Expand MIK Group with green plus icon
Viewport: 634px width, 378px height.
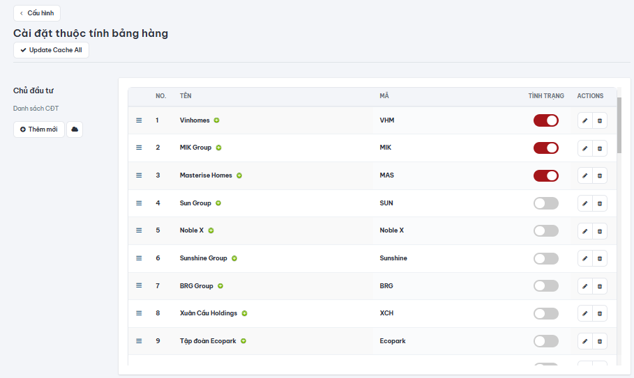tap(219, 148)
